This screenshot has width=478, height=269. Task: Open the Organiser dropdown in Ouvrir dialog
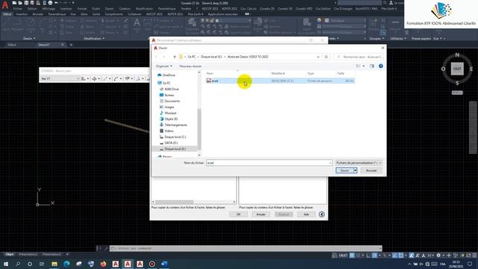point(164,67)
